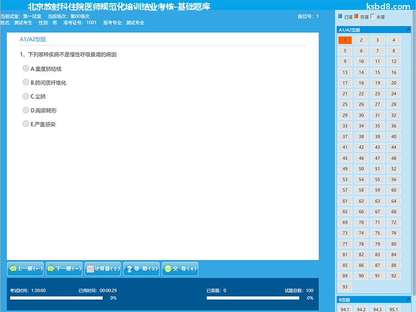Click the orange 在答 legend swatch
Image resolution: width=416 pixels, height=312 pixels.
click(x=356, y=17)
